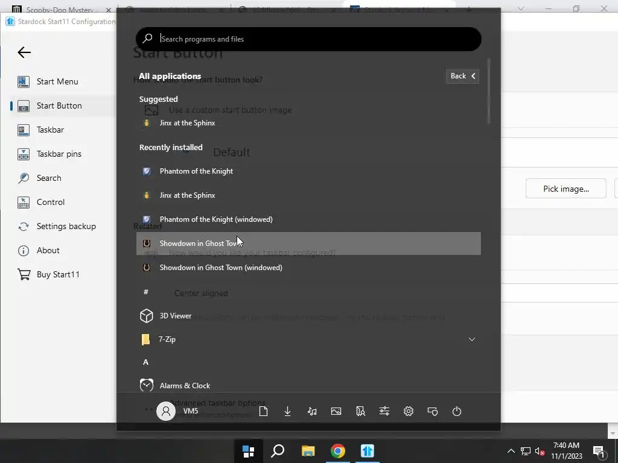Launch Showdown in Ghost Town (windowed)
This screenshot has width=618, height=463.
(308, 267)
